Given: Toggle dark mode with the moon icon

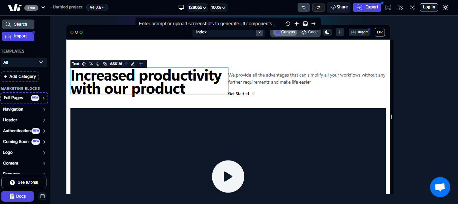Looking at the screenshot, I should click(x=327, y=32).
